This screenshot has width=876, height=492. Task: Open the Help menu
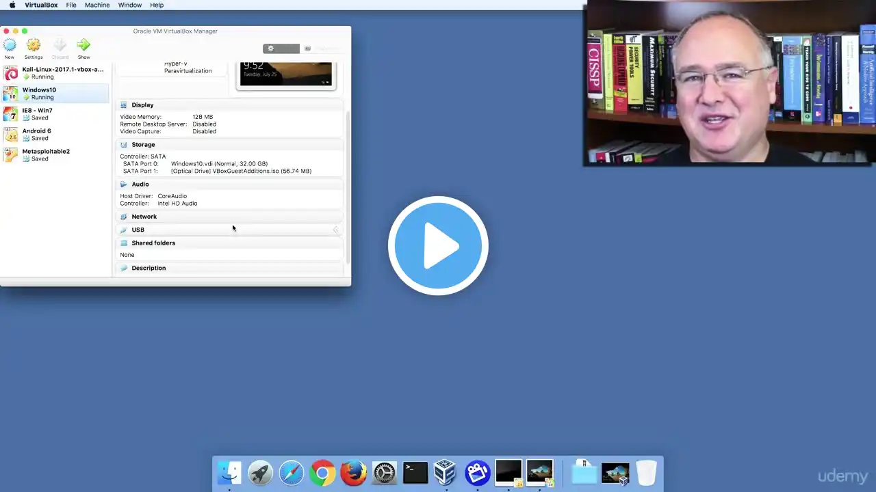pyautogui.click(x=157, y=5)
